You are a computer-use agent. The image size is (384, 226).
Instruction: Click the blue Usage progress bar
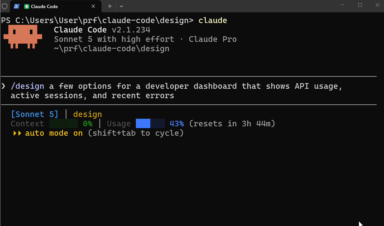tap(150, 124)
